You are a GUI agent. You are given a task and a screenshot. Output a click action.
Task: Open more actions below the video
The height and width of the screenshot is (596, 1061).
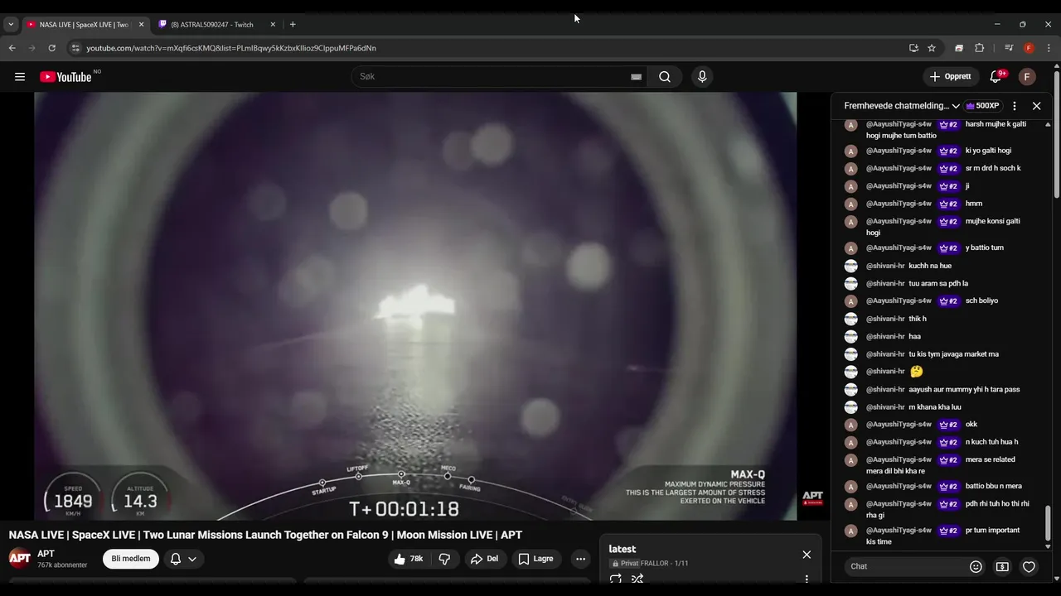580,559
